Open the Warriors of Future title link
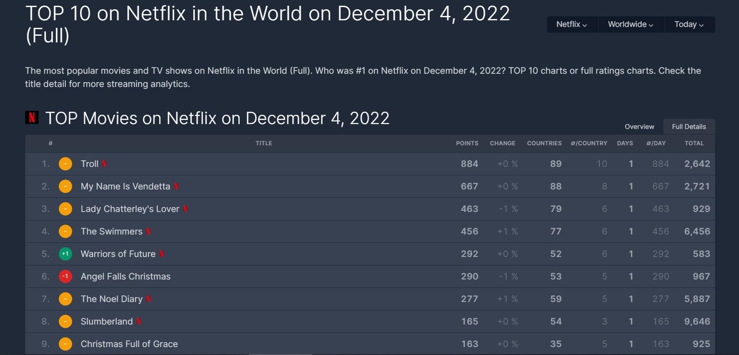Screen dimensions: 739x355 click(118, 254)
